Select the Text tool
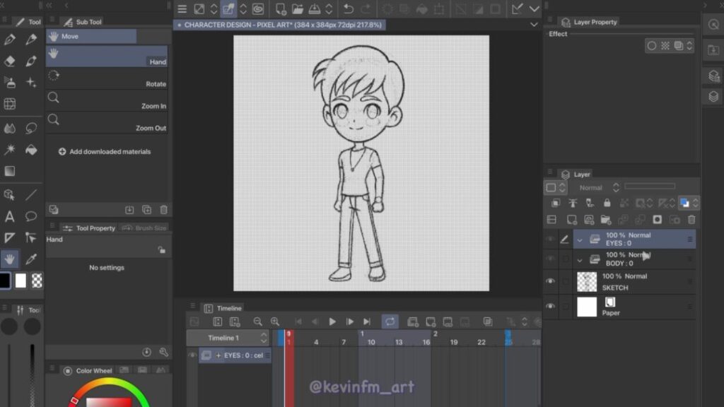724x407 pixels. coord(10,216)
